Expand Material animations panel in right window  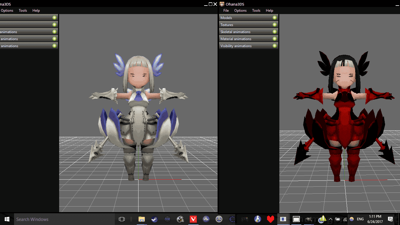coord(275,39)
